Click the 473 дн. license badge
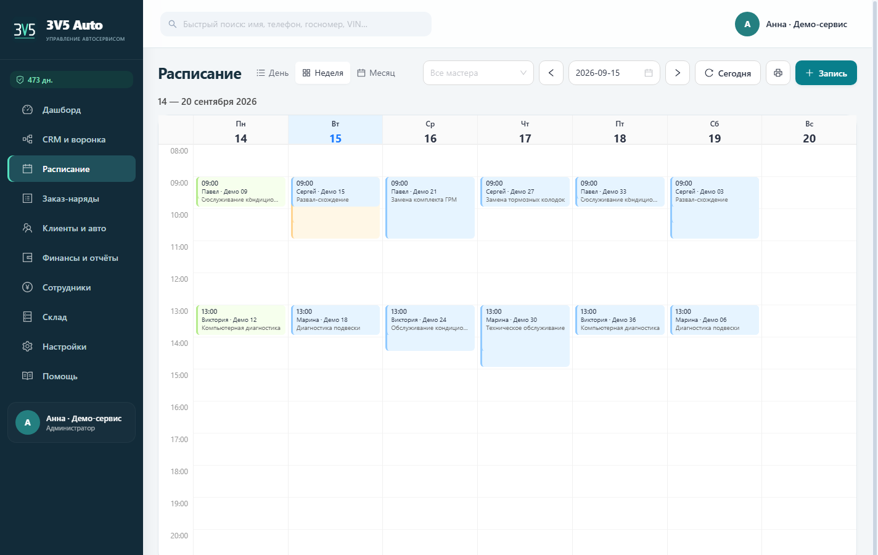The image size is (878, 555). point(72,80)
